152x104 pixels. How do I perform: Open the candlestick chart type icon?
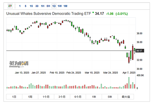(10, 6)
